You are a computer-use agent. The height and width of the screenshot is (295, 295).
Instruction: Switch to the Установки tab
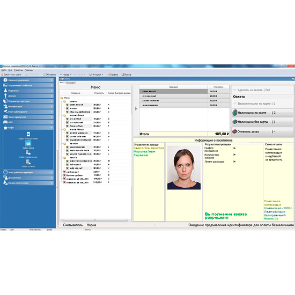(x=71, y=83)
